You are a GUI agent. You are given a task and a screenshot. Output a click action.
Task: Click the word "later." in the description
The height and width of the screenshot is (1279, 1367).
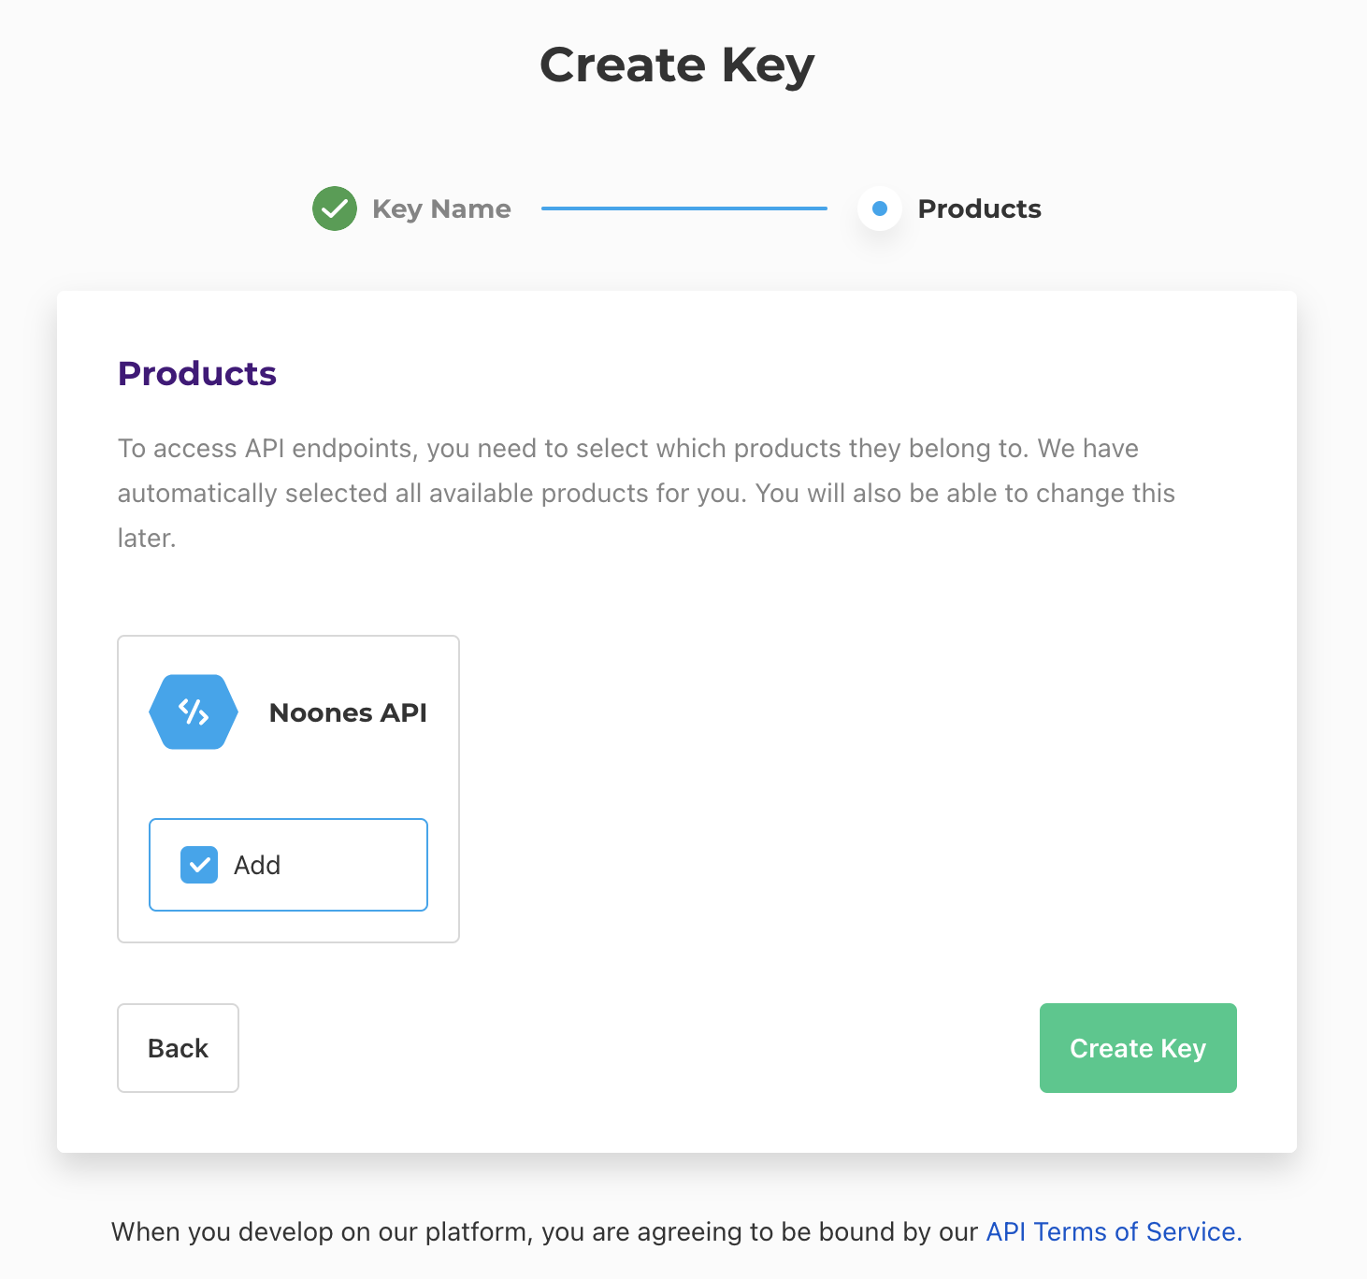click(x=147, y=538)
